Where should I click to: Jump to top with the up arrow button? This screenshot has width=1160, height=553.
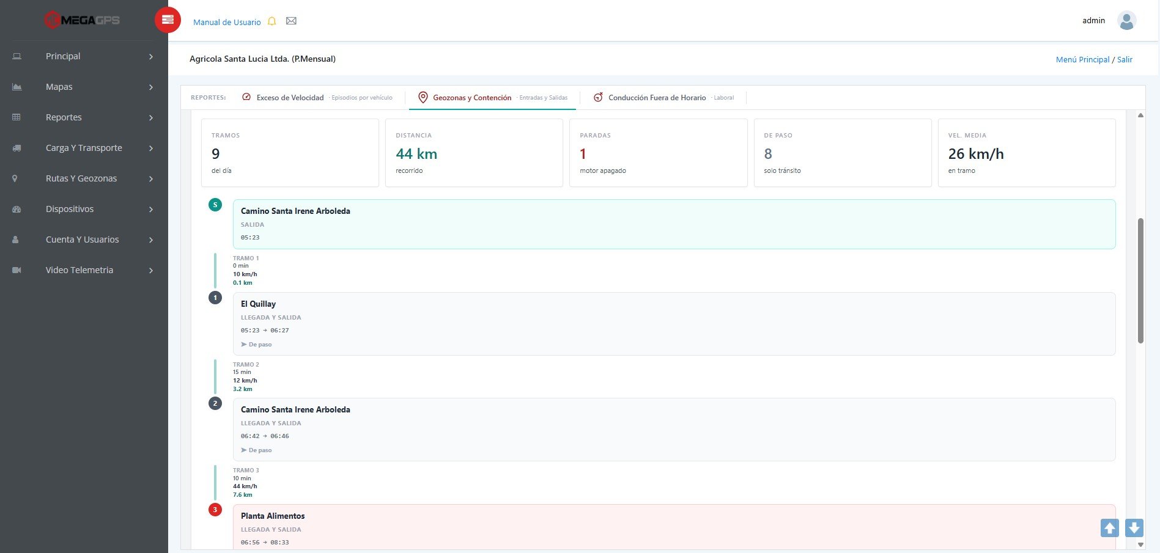[x=1110, y=528]
